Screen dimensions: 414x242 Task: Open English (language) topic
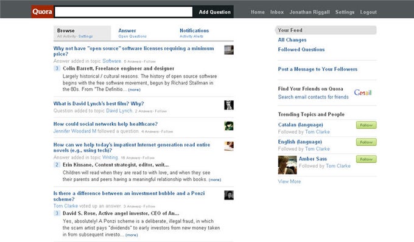tap(300, 142)
